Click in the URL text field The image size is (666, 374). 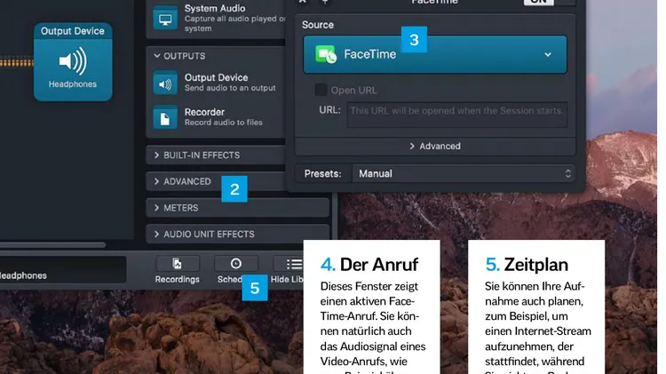pyautogui.click(x=457, y=115)
